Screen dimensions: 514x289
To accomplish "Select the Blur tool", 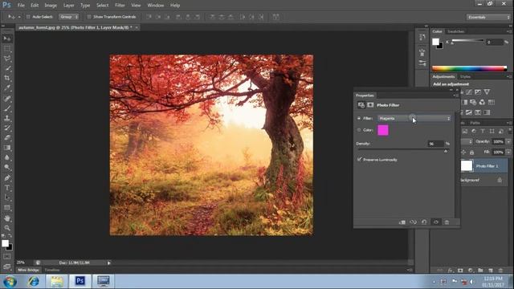I will click(x=7, y=157).
